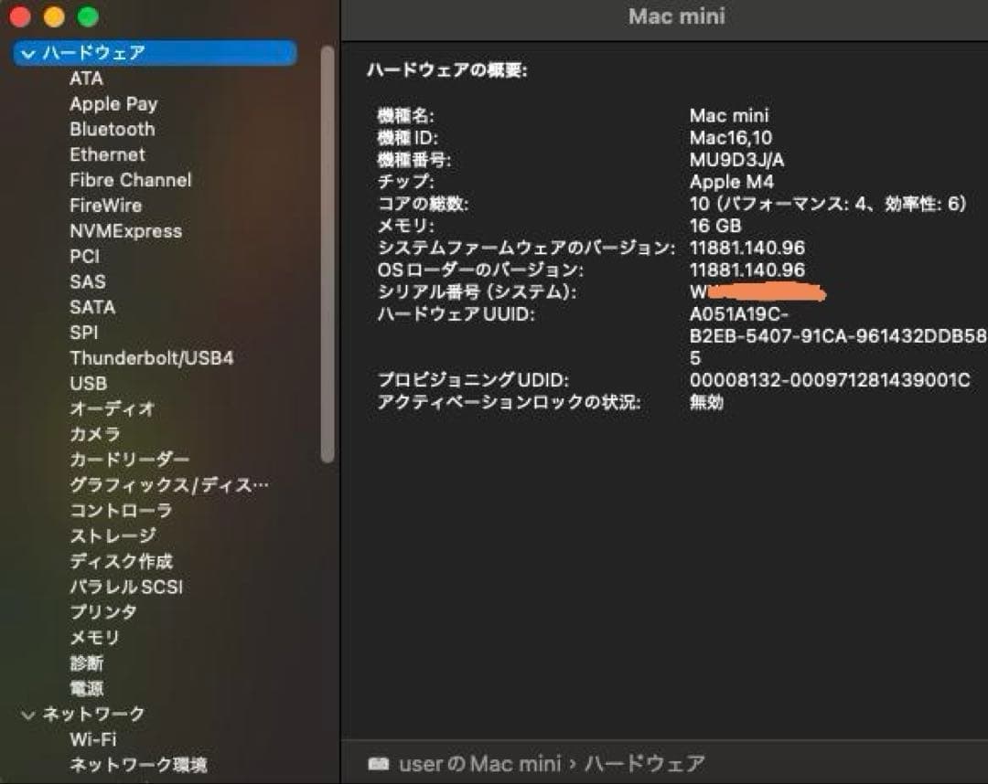The width and height of the screenshot is (988, 784).
Task: Select the プロビジョニングUDID value
Action: pyautogui.click(x=830, y=380)
